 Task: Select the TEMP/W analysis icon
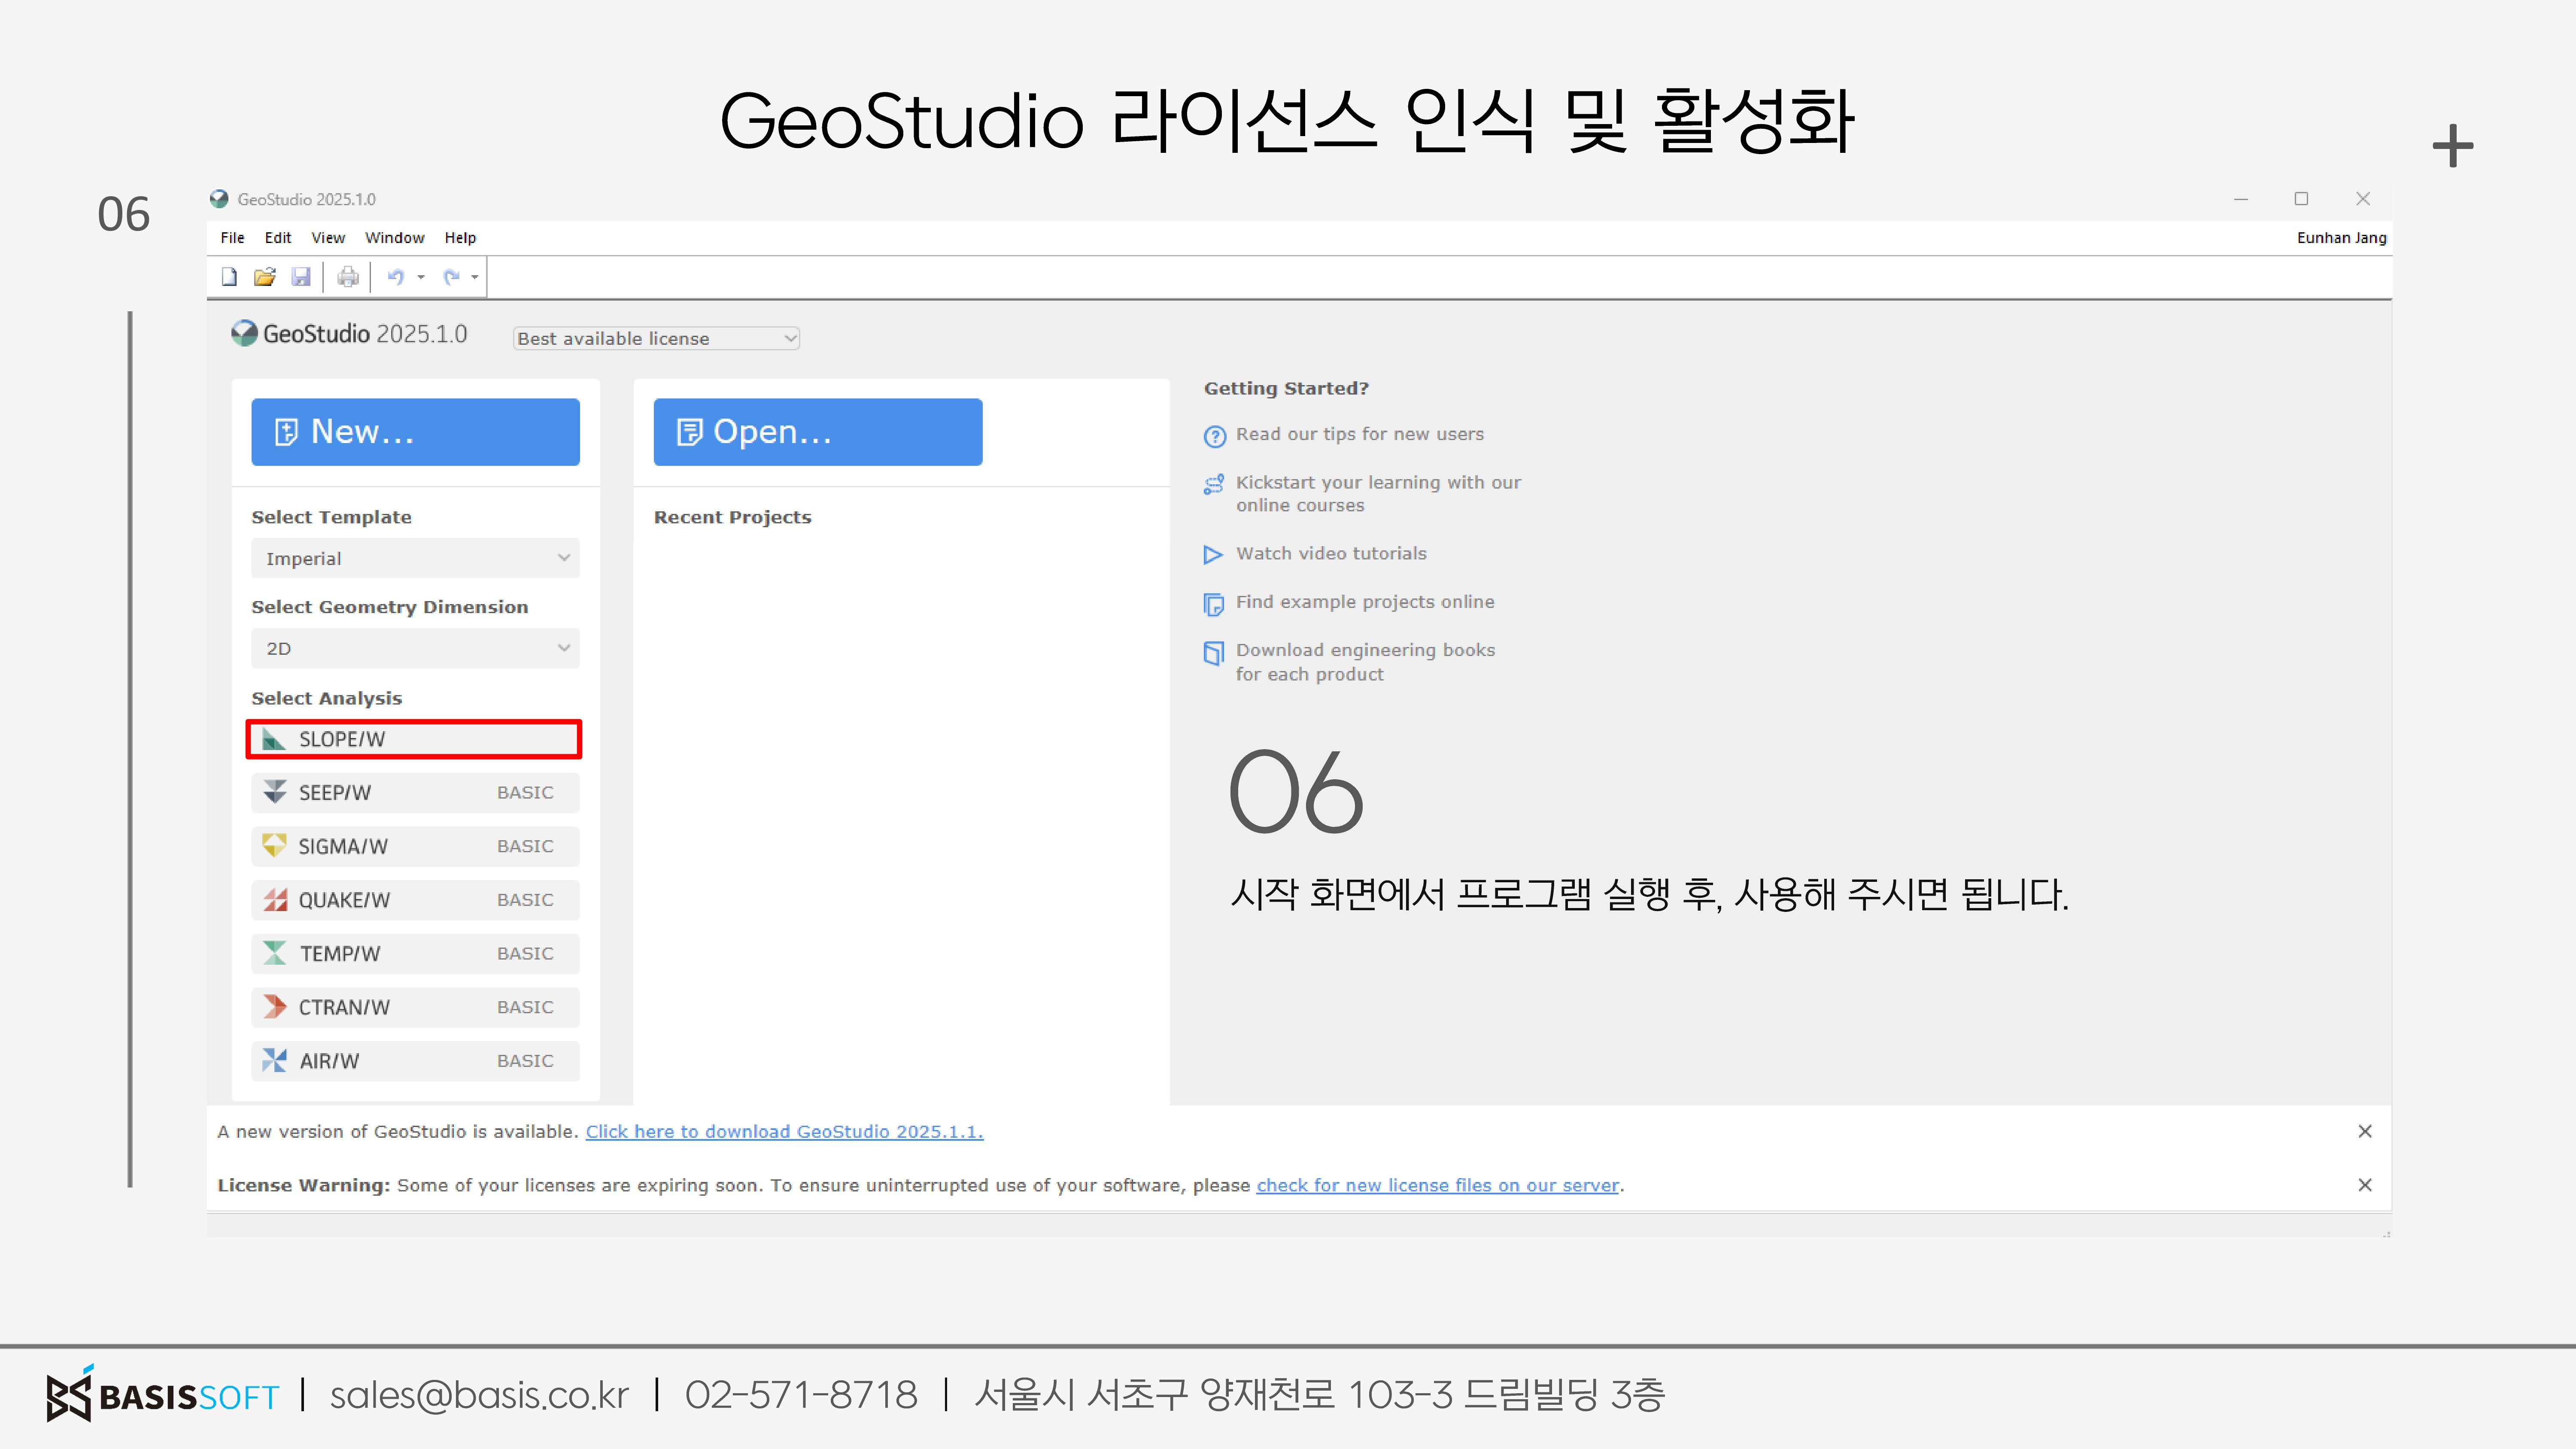(x=275, y=953)
